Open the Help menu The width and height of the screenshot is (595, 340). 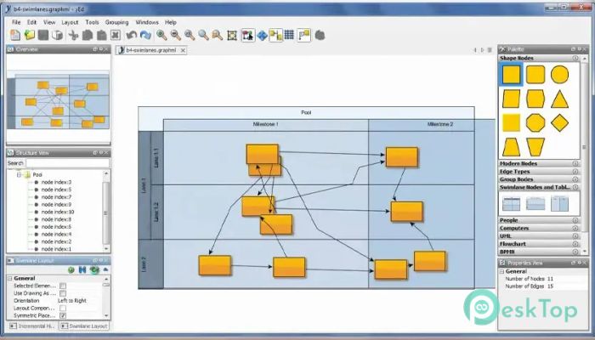170,22
